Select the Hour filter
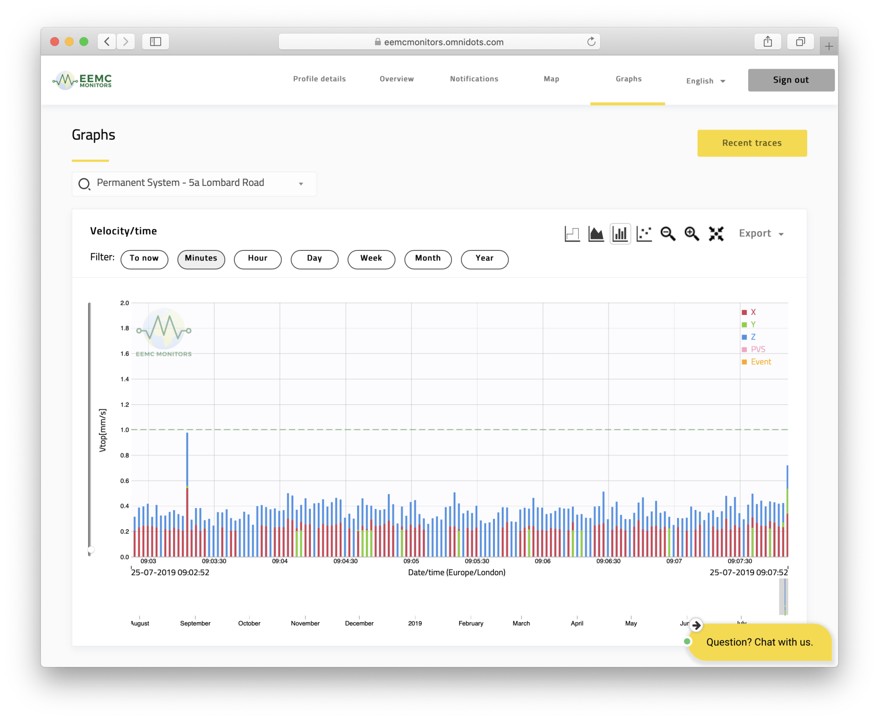 258,259
